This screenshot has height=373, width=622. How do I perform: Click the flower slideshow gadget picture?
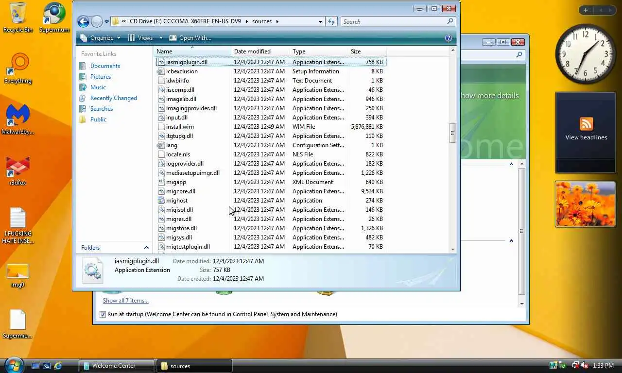pyautogui.click(x=585, y=204)
